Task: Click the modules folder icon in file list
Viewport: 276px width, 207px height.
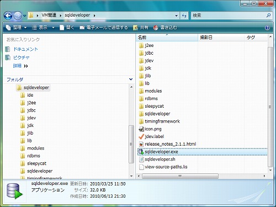Action: click(x=141, y=91)
